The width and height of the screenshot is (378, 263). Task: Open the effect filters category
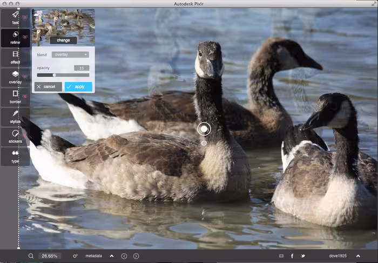[15, 58]
